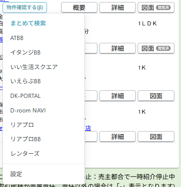This screenshot has height=187, width=181.
Task: Click 詳細 button under the 1LDK listing
Action: click(117, 48)
